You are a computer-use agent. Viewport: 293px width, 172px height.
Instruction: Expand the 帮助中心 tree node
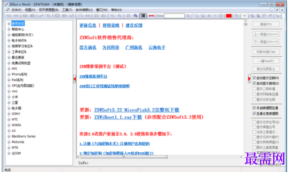pyautogui.click(x=9, y=29)
